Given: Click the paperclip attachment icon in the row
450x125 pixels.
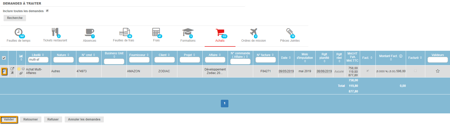Looking at the screenshot, I should [x=21, y=73].
